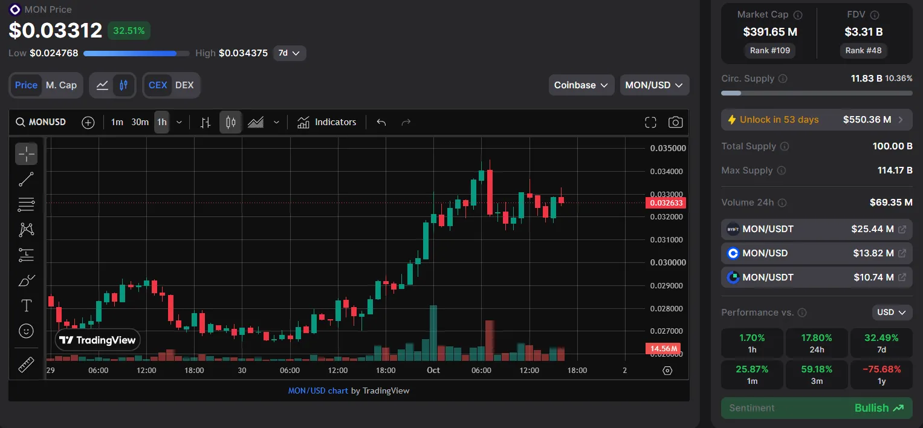Activate the ruler measure tool
This screenshot has width=923, height=428.
pos(26,365)
